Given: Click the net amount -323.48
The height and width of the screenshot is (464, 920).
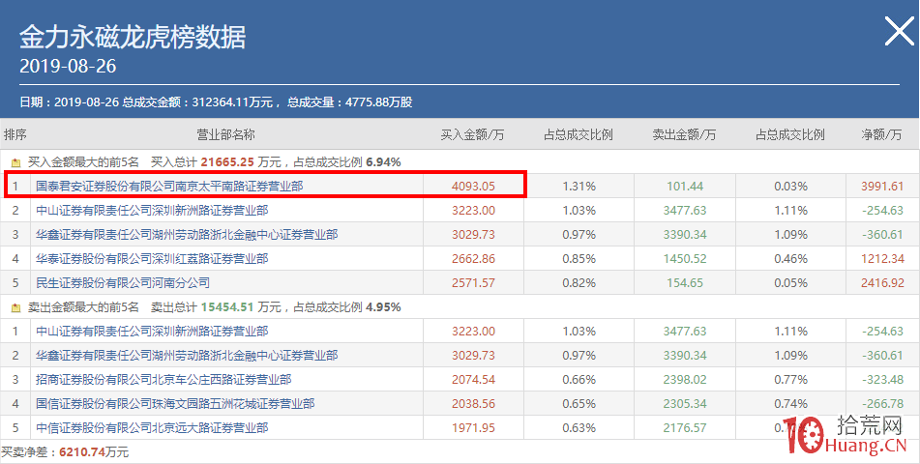Looking at the screenshot, I should 882,380.
